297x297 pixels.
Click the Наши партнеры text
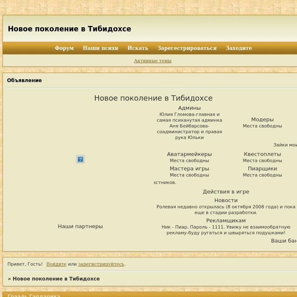click(x=80, y=226)
